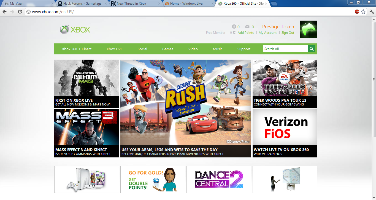Viewport: 376px width, 200px height.
Task: Open the Xbox LIVE menu
Action: tap(115, 49)
